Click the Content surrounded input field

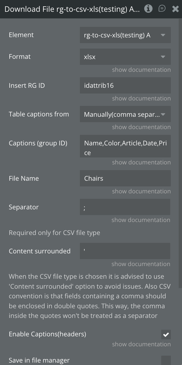click(x=125, y=251)
